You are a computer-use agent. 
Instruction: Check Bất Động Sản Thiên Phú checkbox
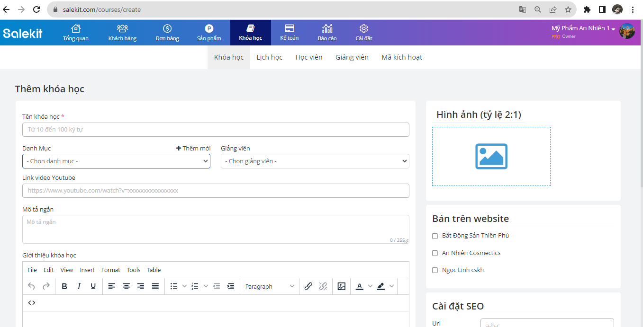[435, 236]
